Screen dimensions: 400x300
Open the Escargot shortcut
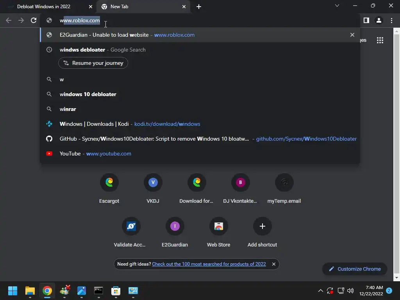tap(109, 189)
